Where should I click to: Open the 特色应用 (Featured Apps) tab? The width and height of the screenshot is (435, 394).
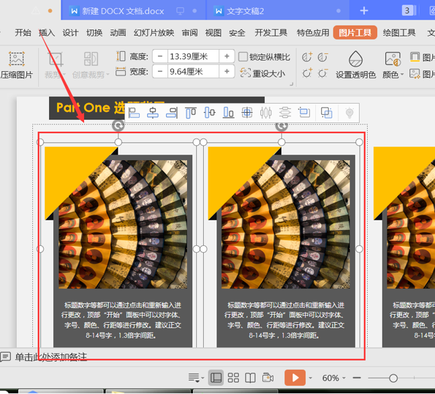pyautogui.click(x=313, y=32)
